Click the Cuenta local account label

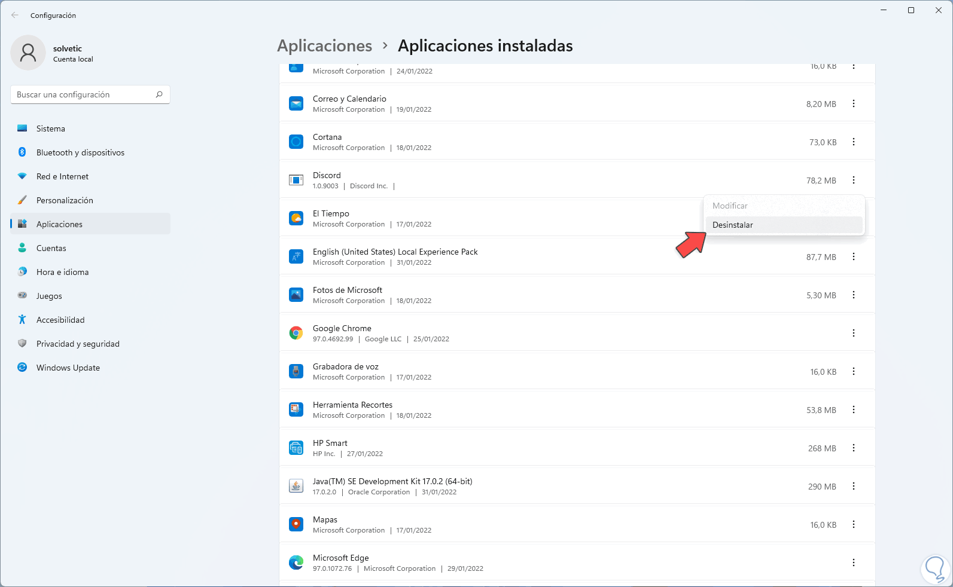pyautogui.click(x=73, y=59)
